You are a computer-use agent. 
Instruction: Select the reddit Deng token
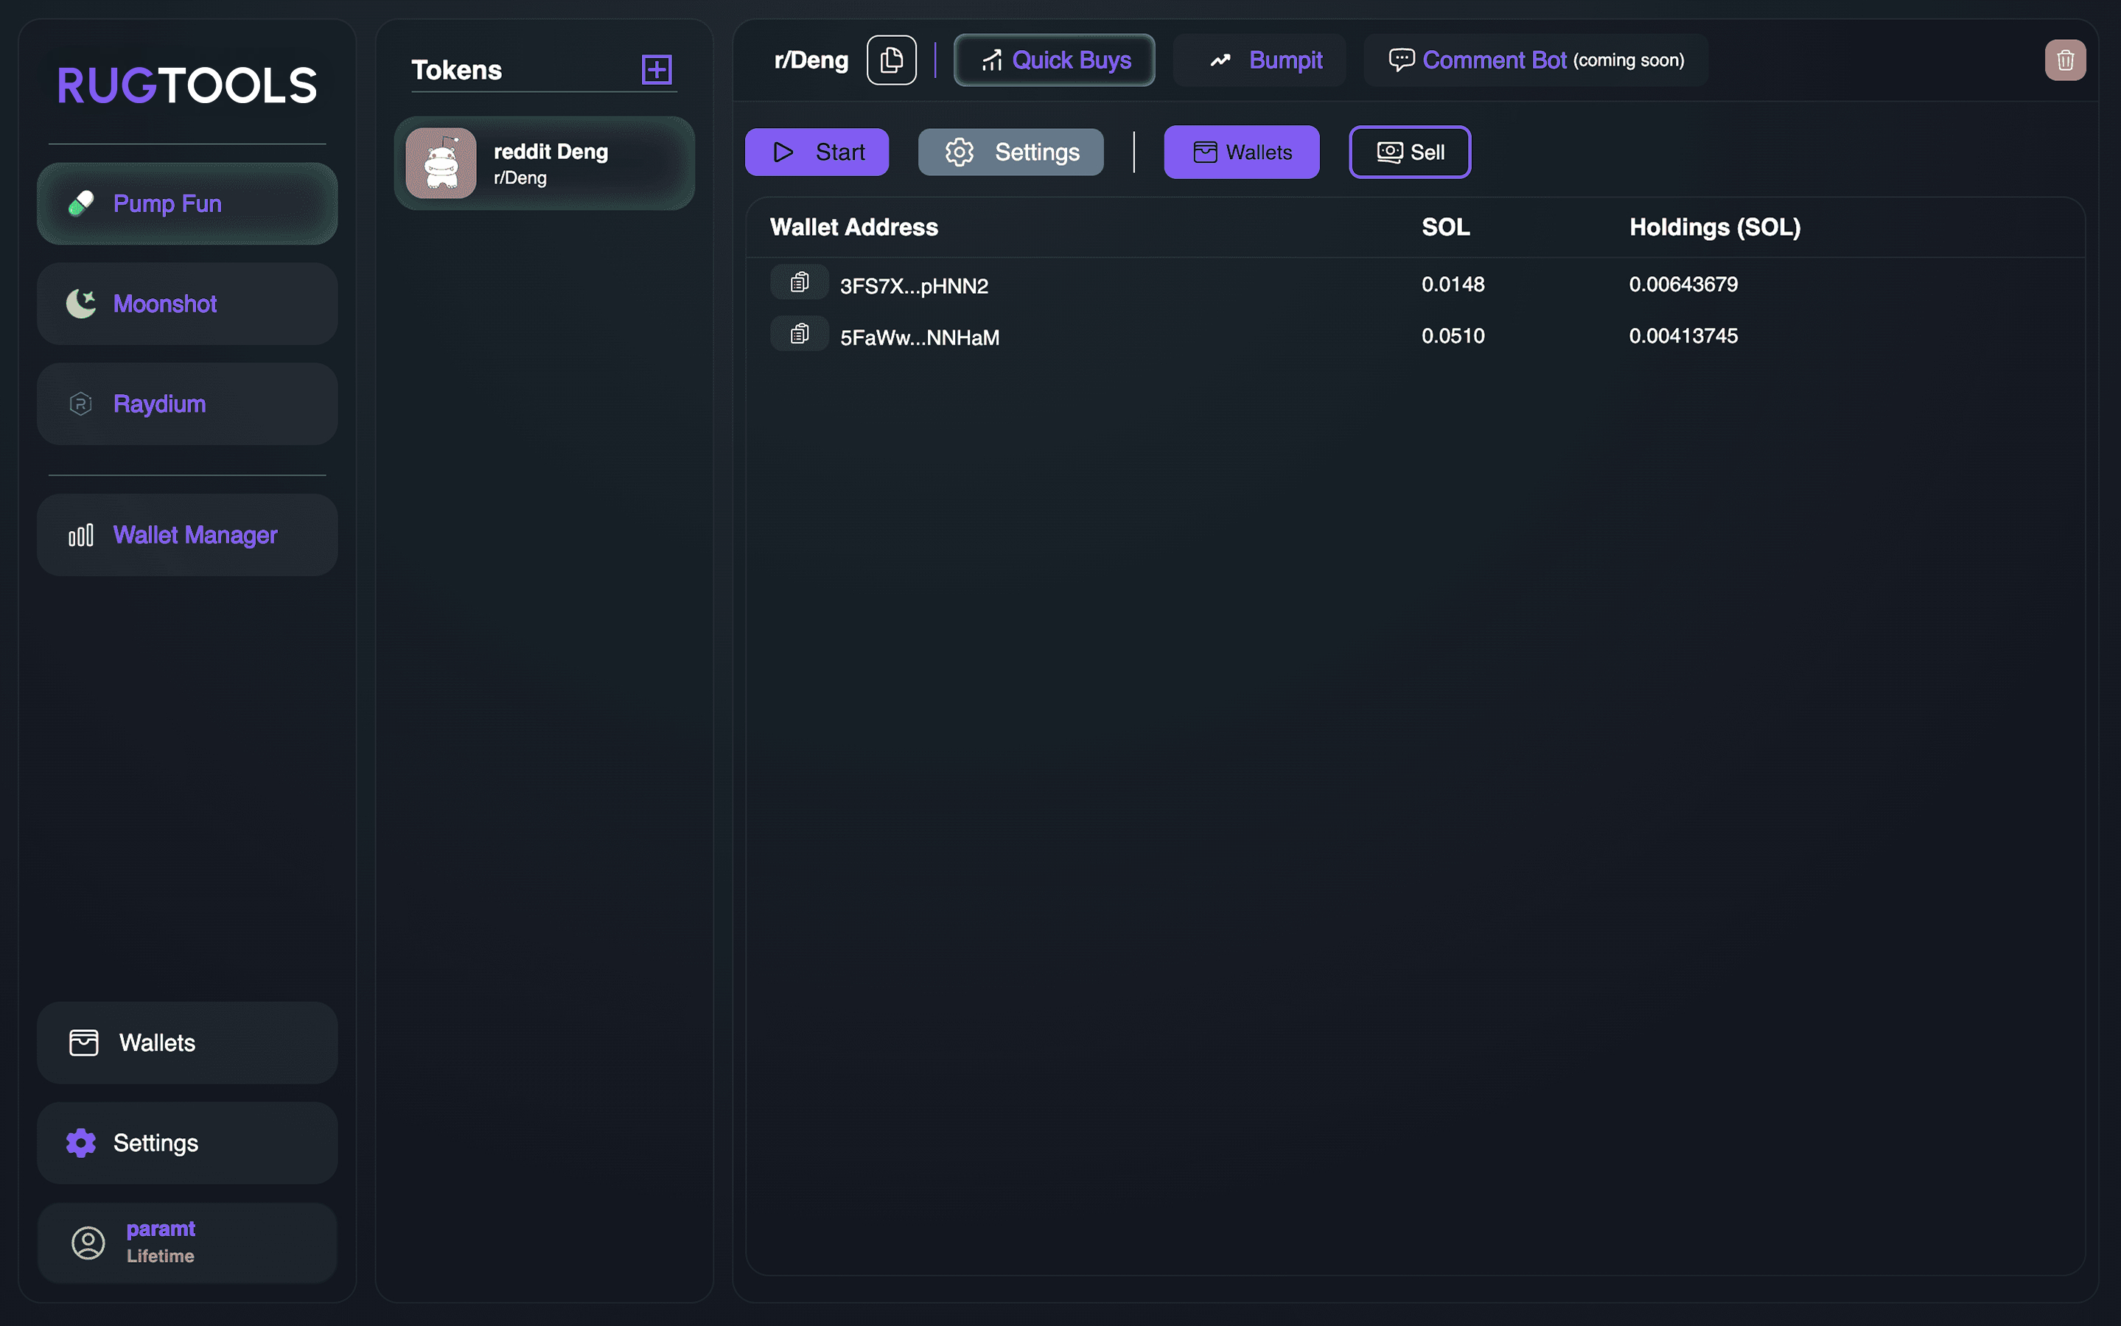(544, 163)
